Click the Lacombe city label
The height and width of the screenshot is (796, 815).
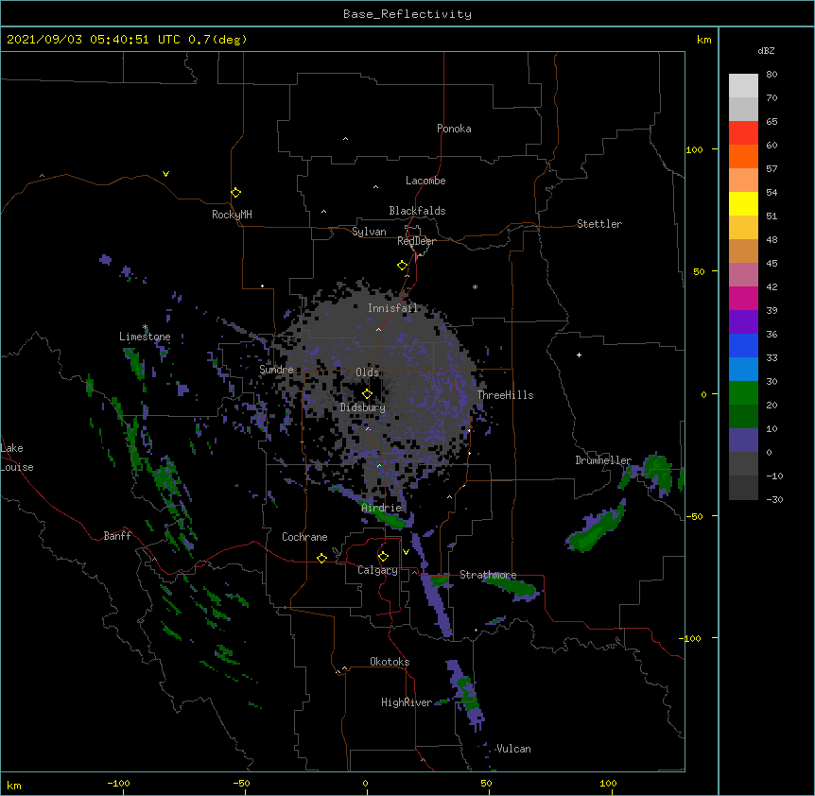coord(425,181)
